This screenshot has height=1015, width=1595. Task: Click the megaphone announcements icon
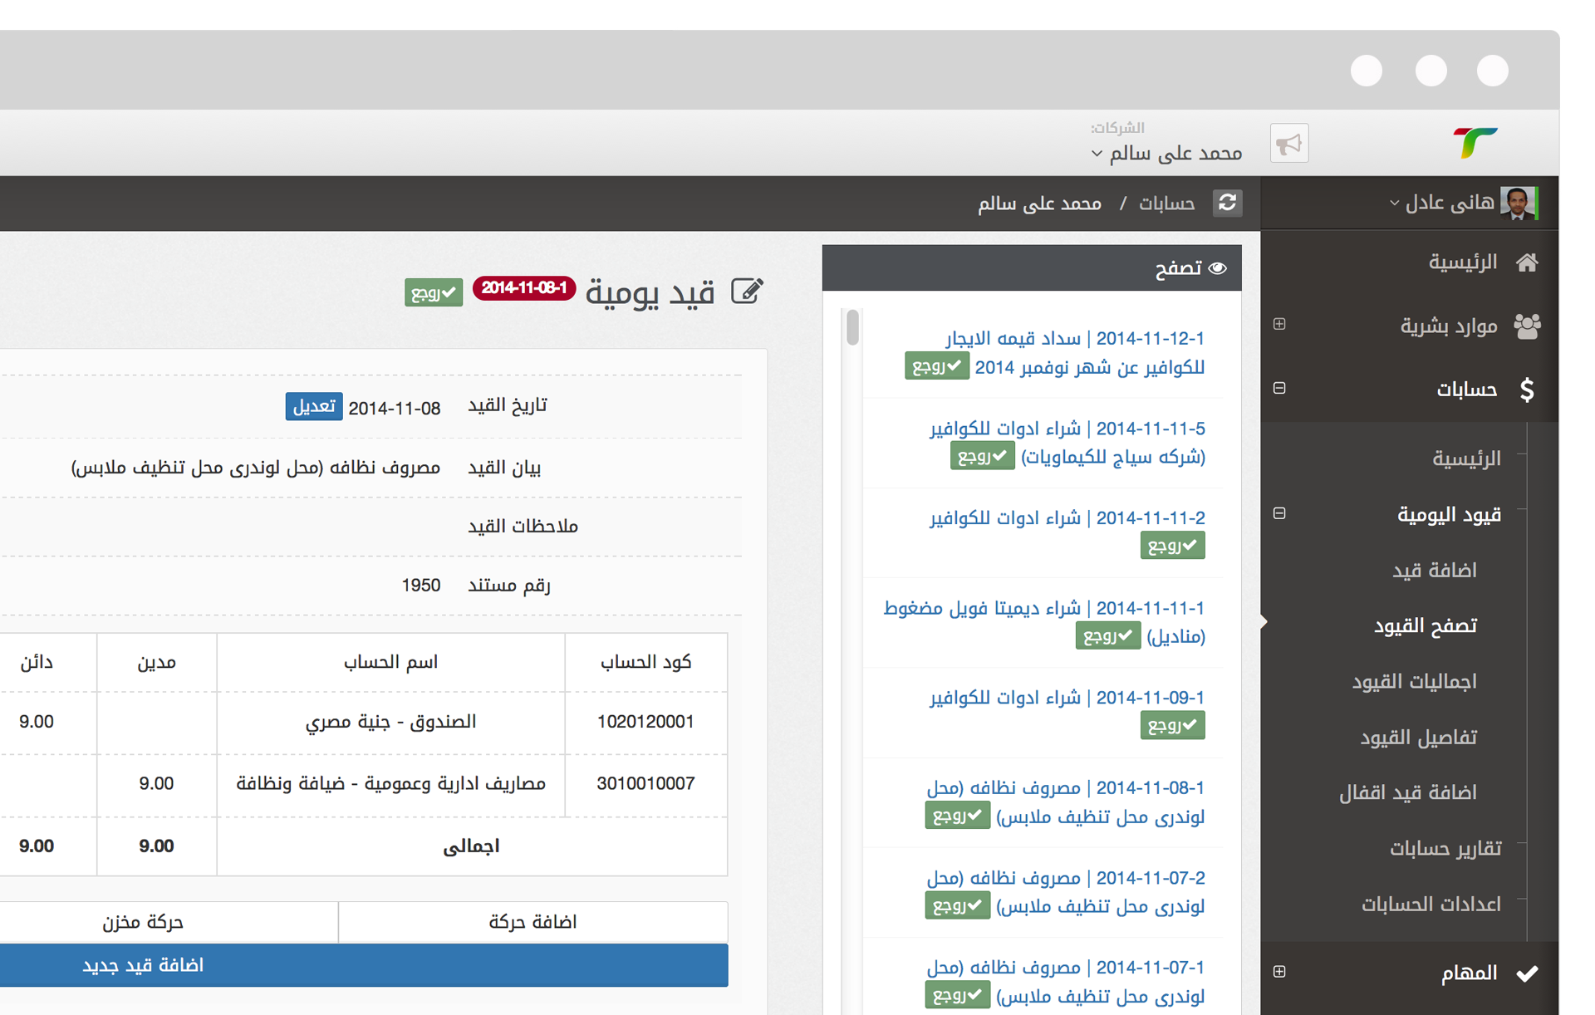(1288, 145)
